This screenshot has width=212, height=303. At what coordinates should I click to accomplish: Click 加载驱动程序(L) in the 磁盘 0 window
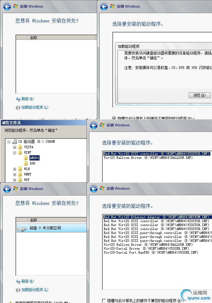35,290
